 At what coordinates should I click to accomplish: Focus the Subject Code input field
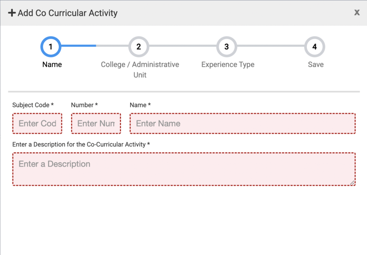pyautogui.click(x=37, y=123)
